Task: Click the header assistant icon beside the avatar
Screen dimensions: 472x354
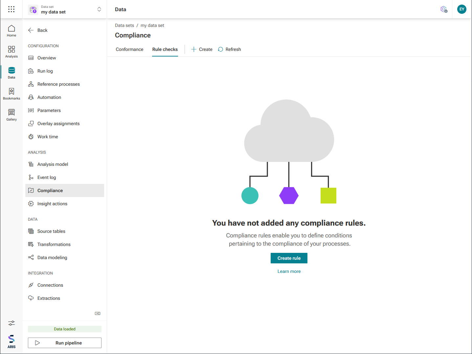Action: click(x=444, y=9)
